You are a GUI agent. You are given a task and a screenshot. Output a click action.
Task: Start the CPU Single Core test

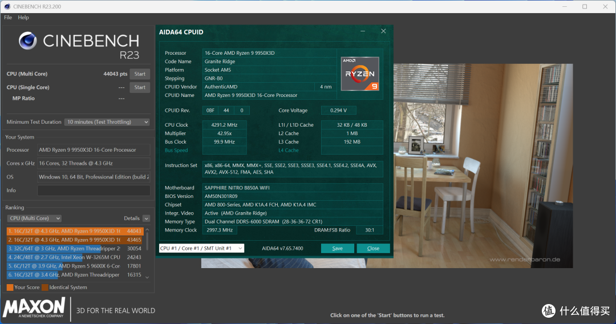[140, 87]
